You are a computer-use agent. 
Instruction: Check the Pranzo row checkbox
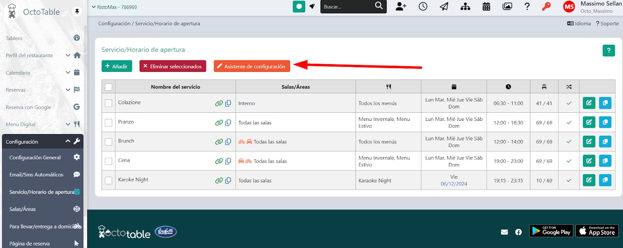click(x=109, y=122)
